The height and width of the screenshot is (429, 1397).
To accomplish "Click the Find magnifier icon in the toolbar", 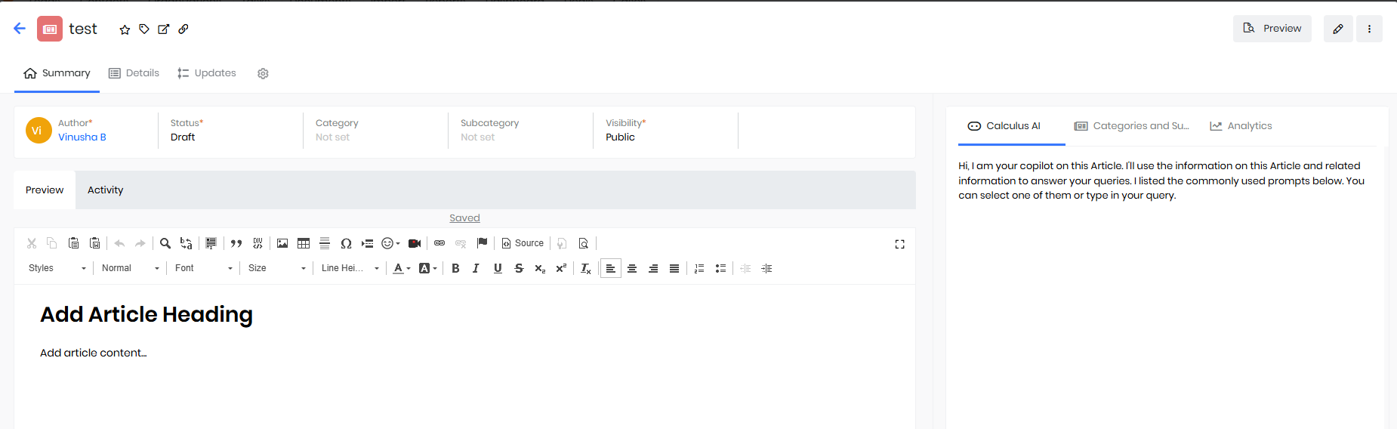I will click(165, 243).
